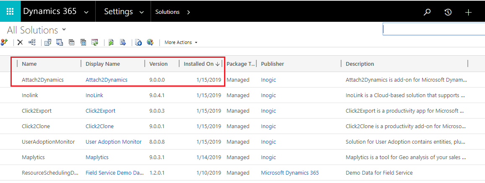Click Managed cell in Inolink row
Viewport: 485px width, 183px height.
[x=237, y=95]
